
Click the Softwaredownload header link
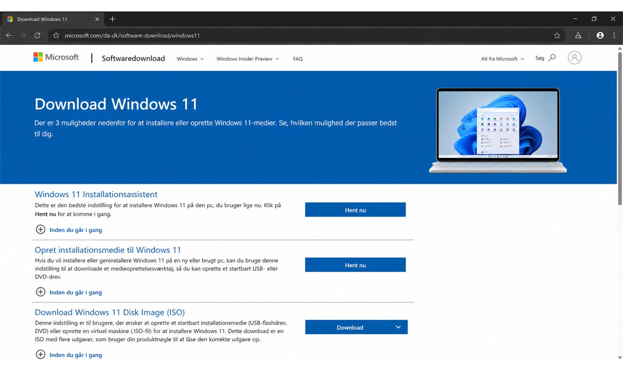(133, 59)
